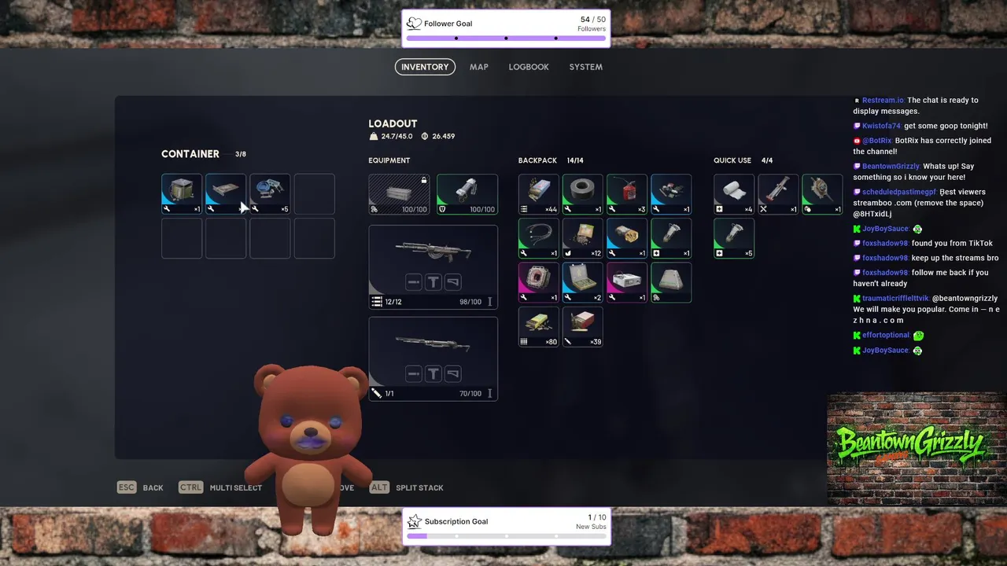Click the ALT Split Stack prompt
This screenshot has width=1007, height=566.
[x=407, y=487]
